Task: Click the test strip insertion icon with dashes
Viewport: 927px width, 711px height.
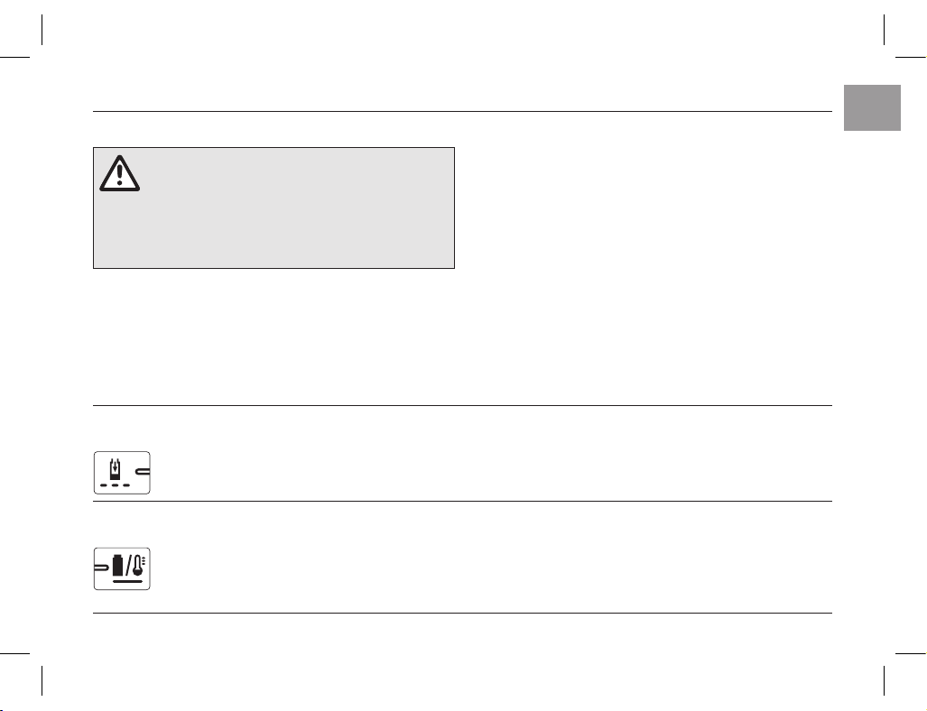Action: point(122,473)
